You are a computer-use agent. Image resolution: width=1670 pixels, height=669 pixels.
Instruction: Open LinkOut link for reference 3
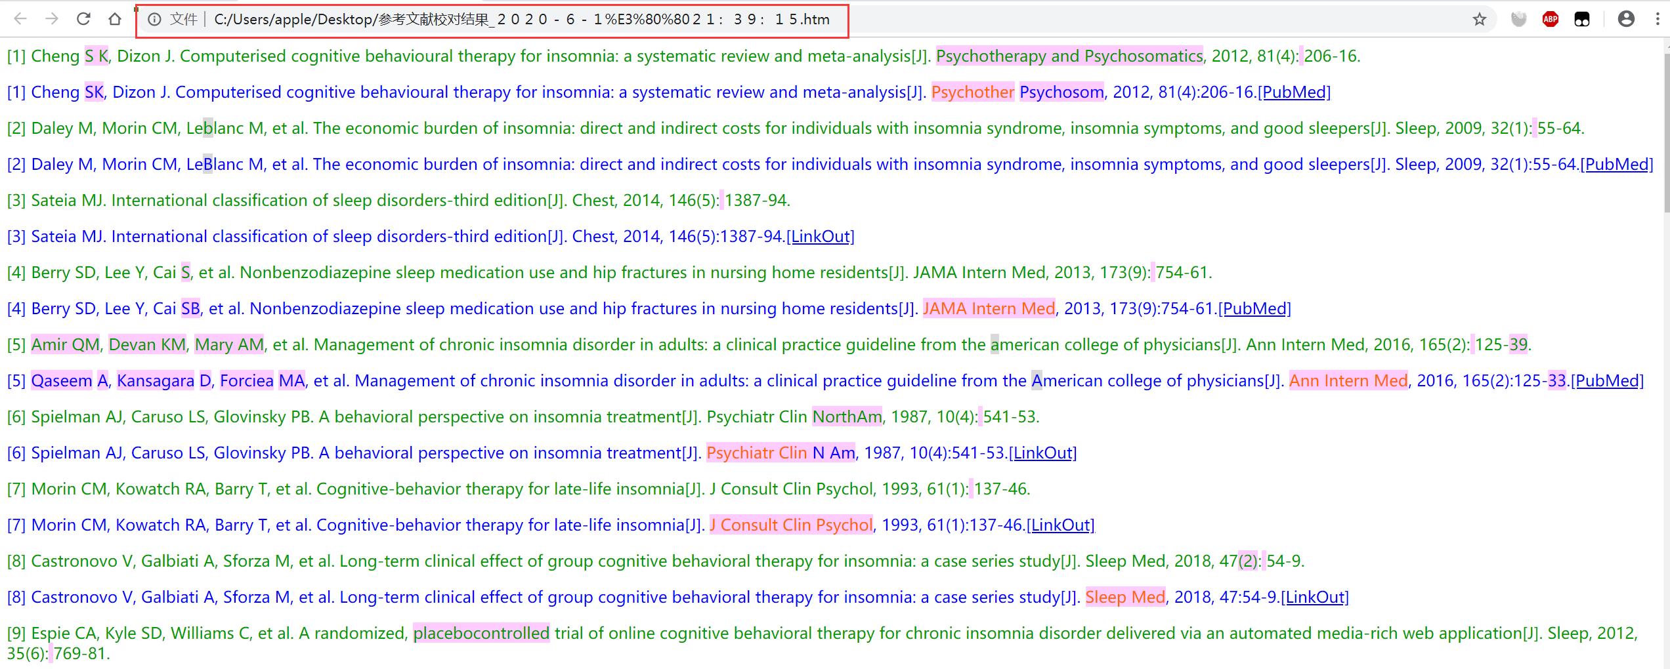(x=821, y=237)
